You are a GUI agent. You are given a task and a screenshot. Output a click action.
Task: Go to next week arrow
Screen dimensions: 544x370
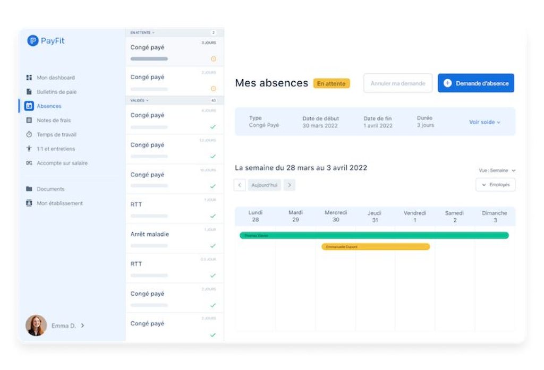point(290,185)
